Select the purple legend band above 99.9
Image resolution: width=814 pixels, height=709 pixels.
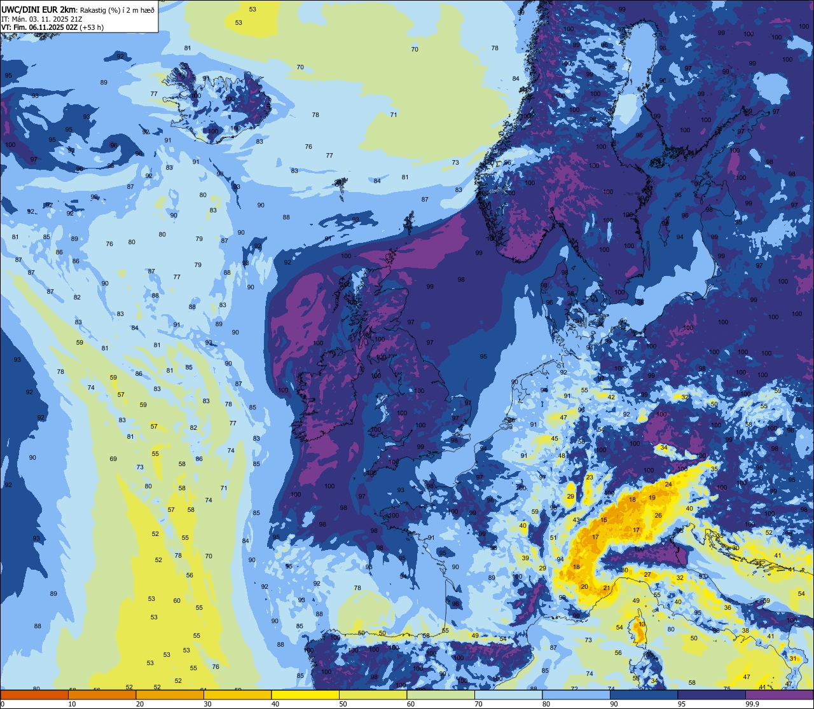click(x=779, y=694)
